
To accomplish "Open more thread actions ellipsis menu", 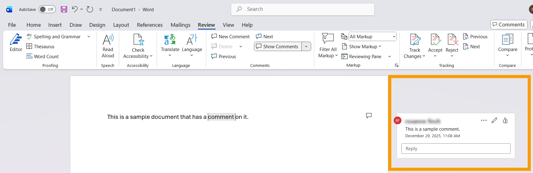I will 484,120.
